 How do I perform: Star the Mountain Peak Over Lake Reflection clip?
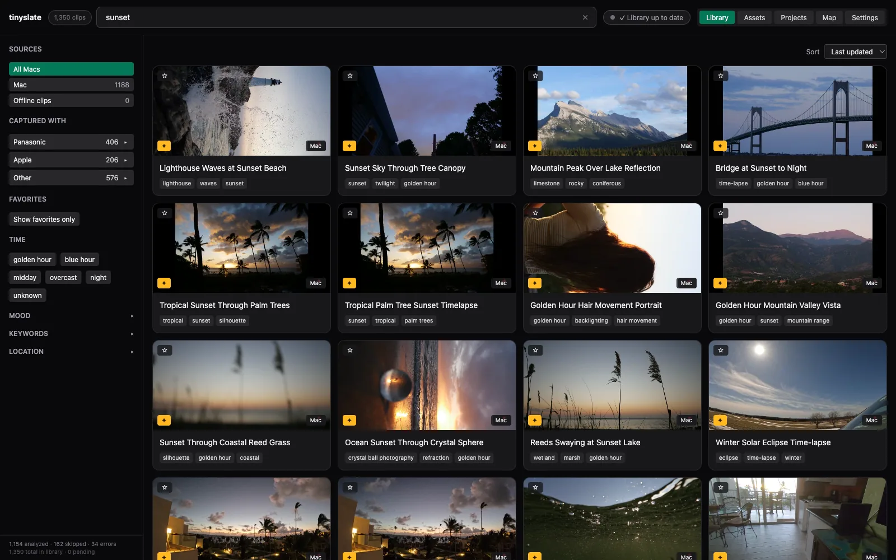[535, 76]
